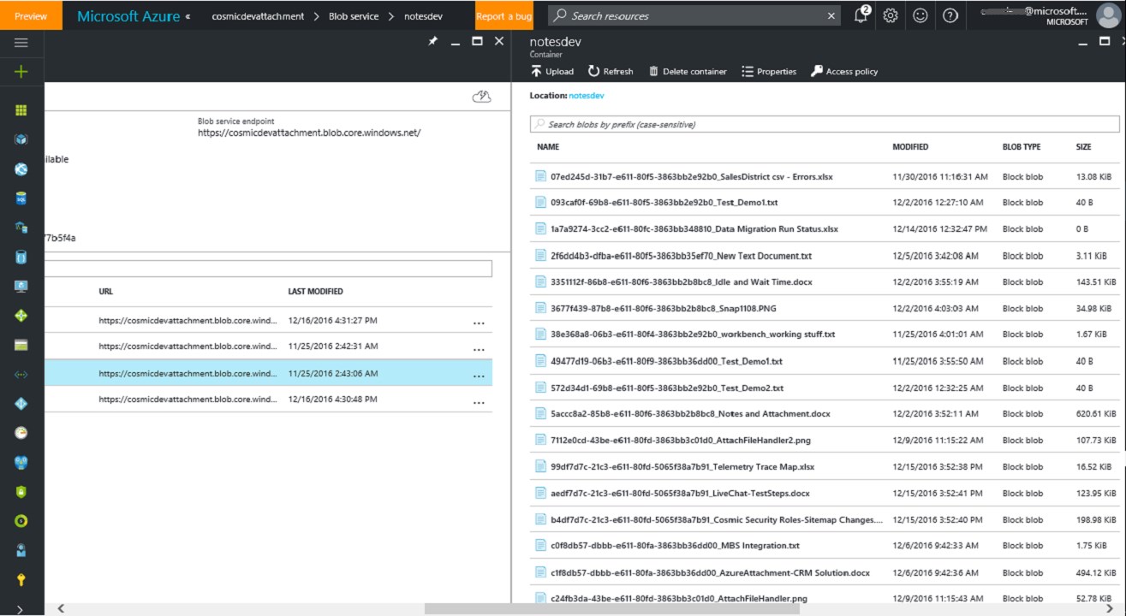This screenshot has width=1126, height=616.
Task: Click the Report a bug button
Action: 502,15
